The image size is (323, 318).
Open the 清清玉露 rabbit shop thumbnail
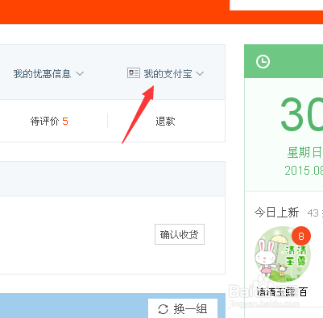pos(283,254)
